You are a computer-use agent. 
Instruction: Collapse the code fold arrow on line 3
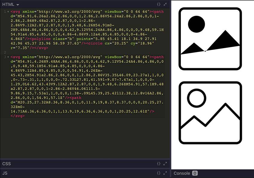click(8, 57)
